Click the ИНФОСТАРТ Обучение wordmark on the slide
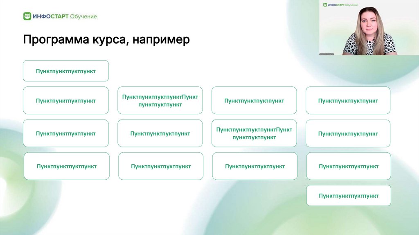The image size is (419, 235). coord(65,16)
